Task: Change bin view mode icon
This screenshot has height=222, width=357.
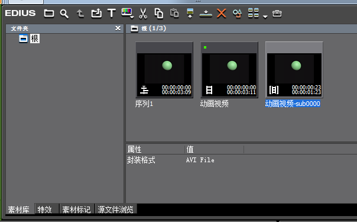Action: (253, 13)
